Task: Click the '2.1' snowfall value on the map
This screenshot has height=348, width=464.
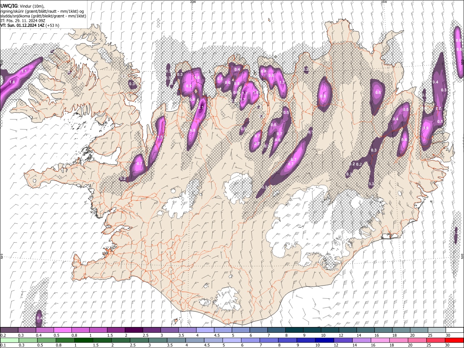Action: click(202, 108)
